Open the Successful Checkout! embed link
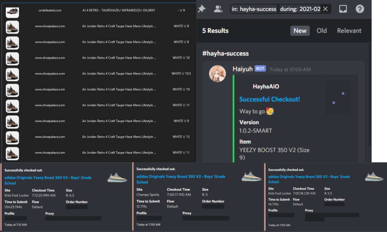Image resolution: width=387 pixels, height=232 pixels. pos(269,99)
